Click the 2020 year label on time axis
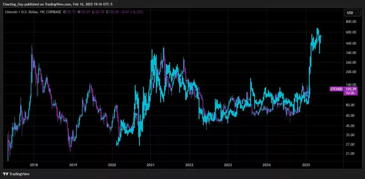365x179 pixels. [x=112, y=165]
